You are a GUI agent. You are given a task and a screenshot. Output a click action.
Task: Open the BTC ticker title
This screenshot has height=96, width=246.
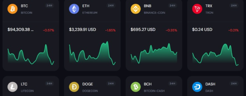24,6
